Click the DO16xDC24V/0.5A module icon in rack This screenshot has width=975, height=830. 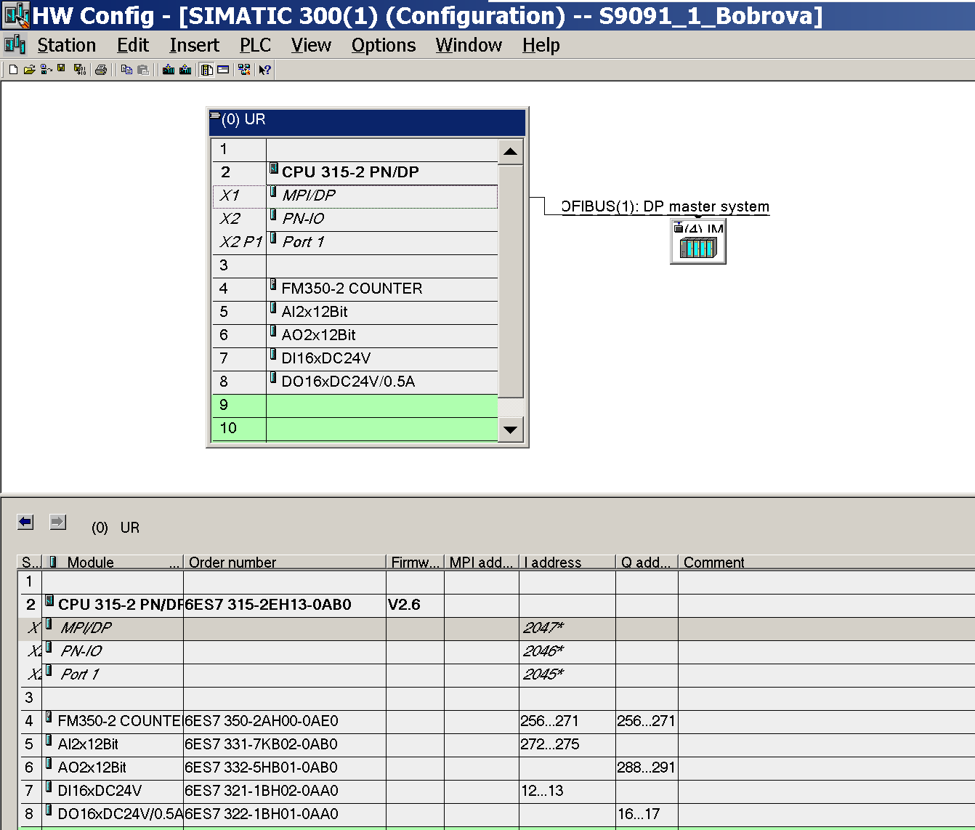coord(273,378)
